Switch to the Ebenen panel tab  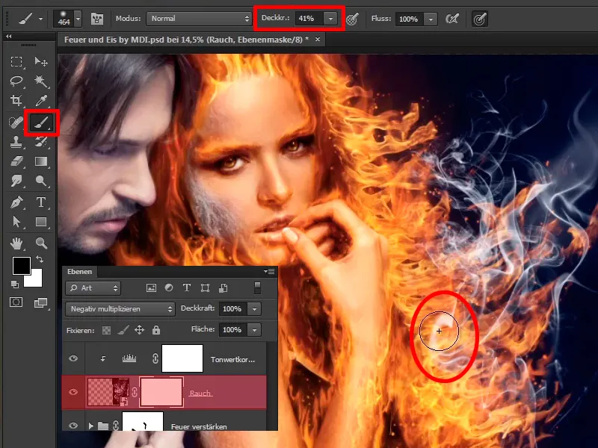[x=80, y=272]
